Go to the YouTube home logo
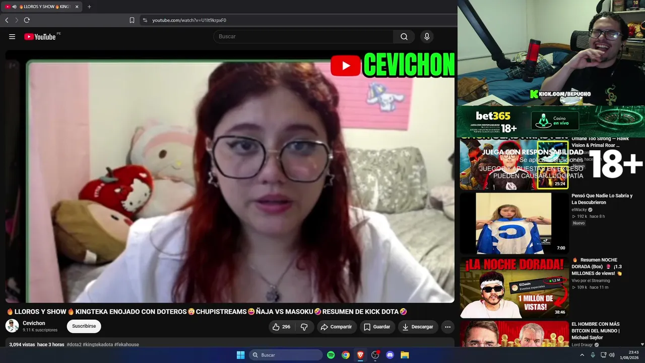The image size is (645, 363). click(x=40, y=36)
